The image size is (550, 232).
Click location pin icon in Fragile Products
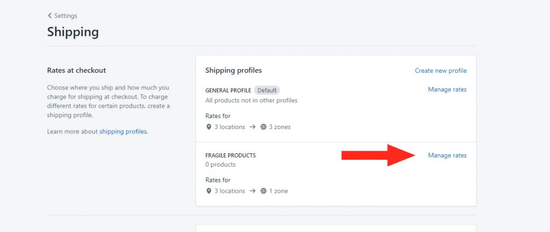click(x=209, y=191)
